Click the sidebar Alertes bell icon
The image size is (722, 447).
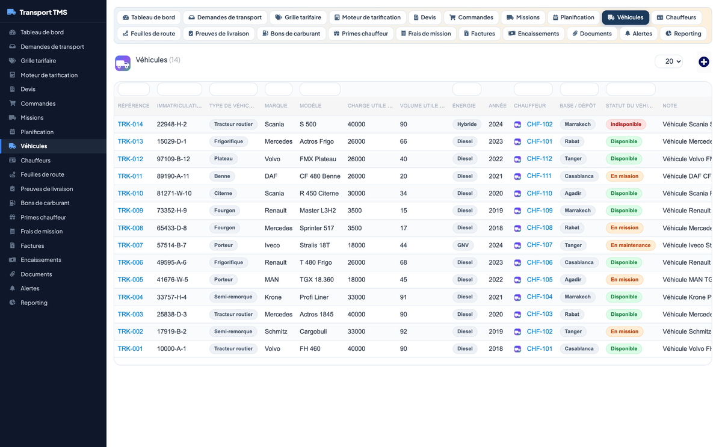(x=13, y=288)
